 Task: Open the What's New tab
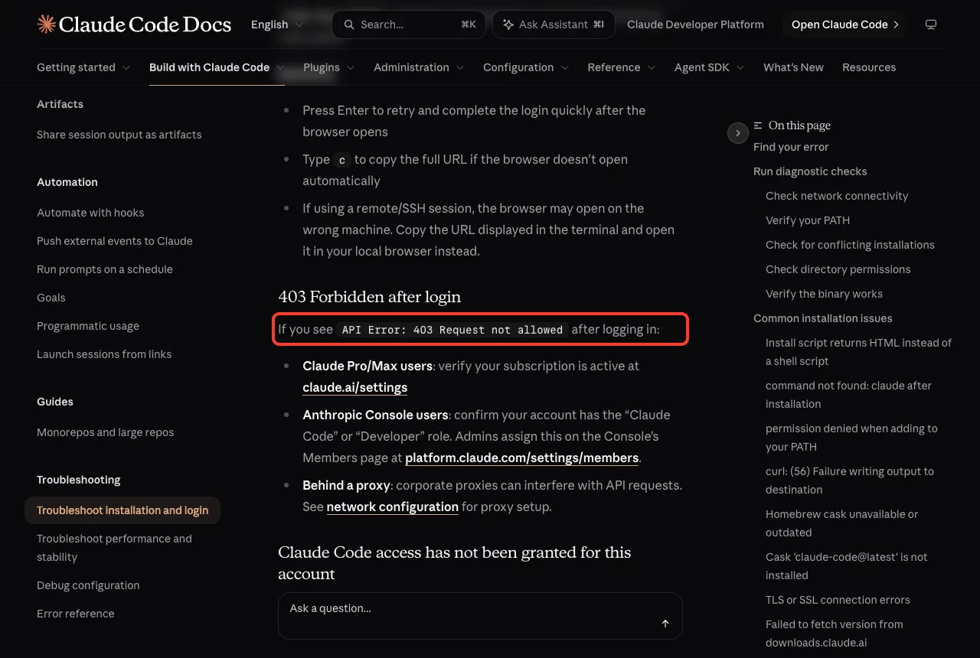pyautogui.click(x=793, y=67)
